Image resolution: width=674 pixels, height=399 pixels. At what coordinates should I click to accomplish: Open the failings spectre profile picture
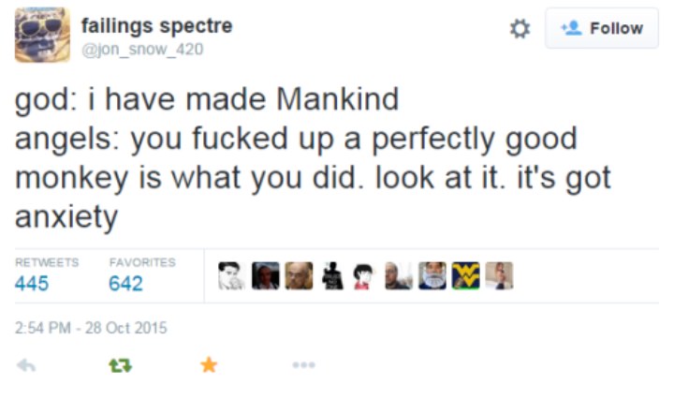point(42,35)
